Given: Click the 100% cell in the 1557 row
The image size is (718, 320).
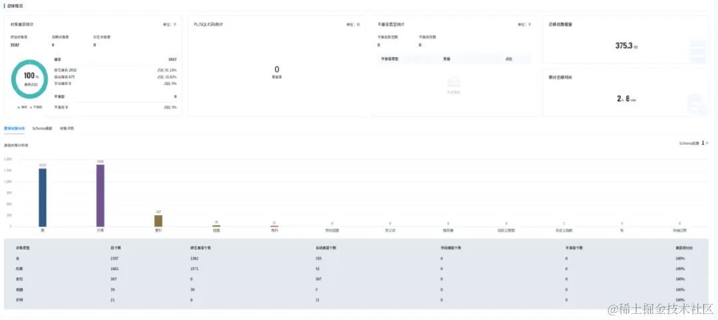Looking at the screenshot, I should click(680, 258).
